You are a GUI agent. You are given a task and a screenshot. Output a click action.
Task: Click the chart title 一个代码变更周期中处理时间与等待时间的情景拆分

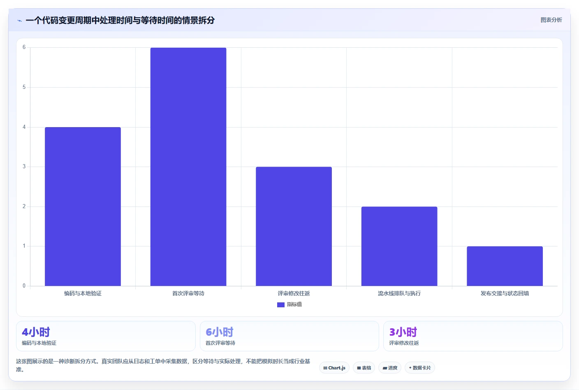120,20
